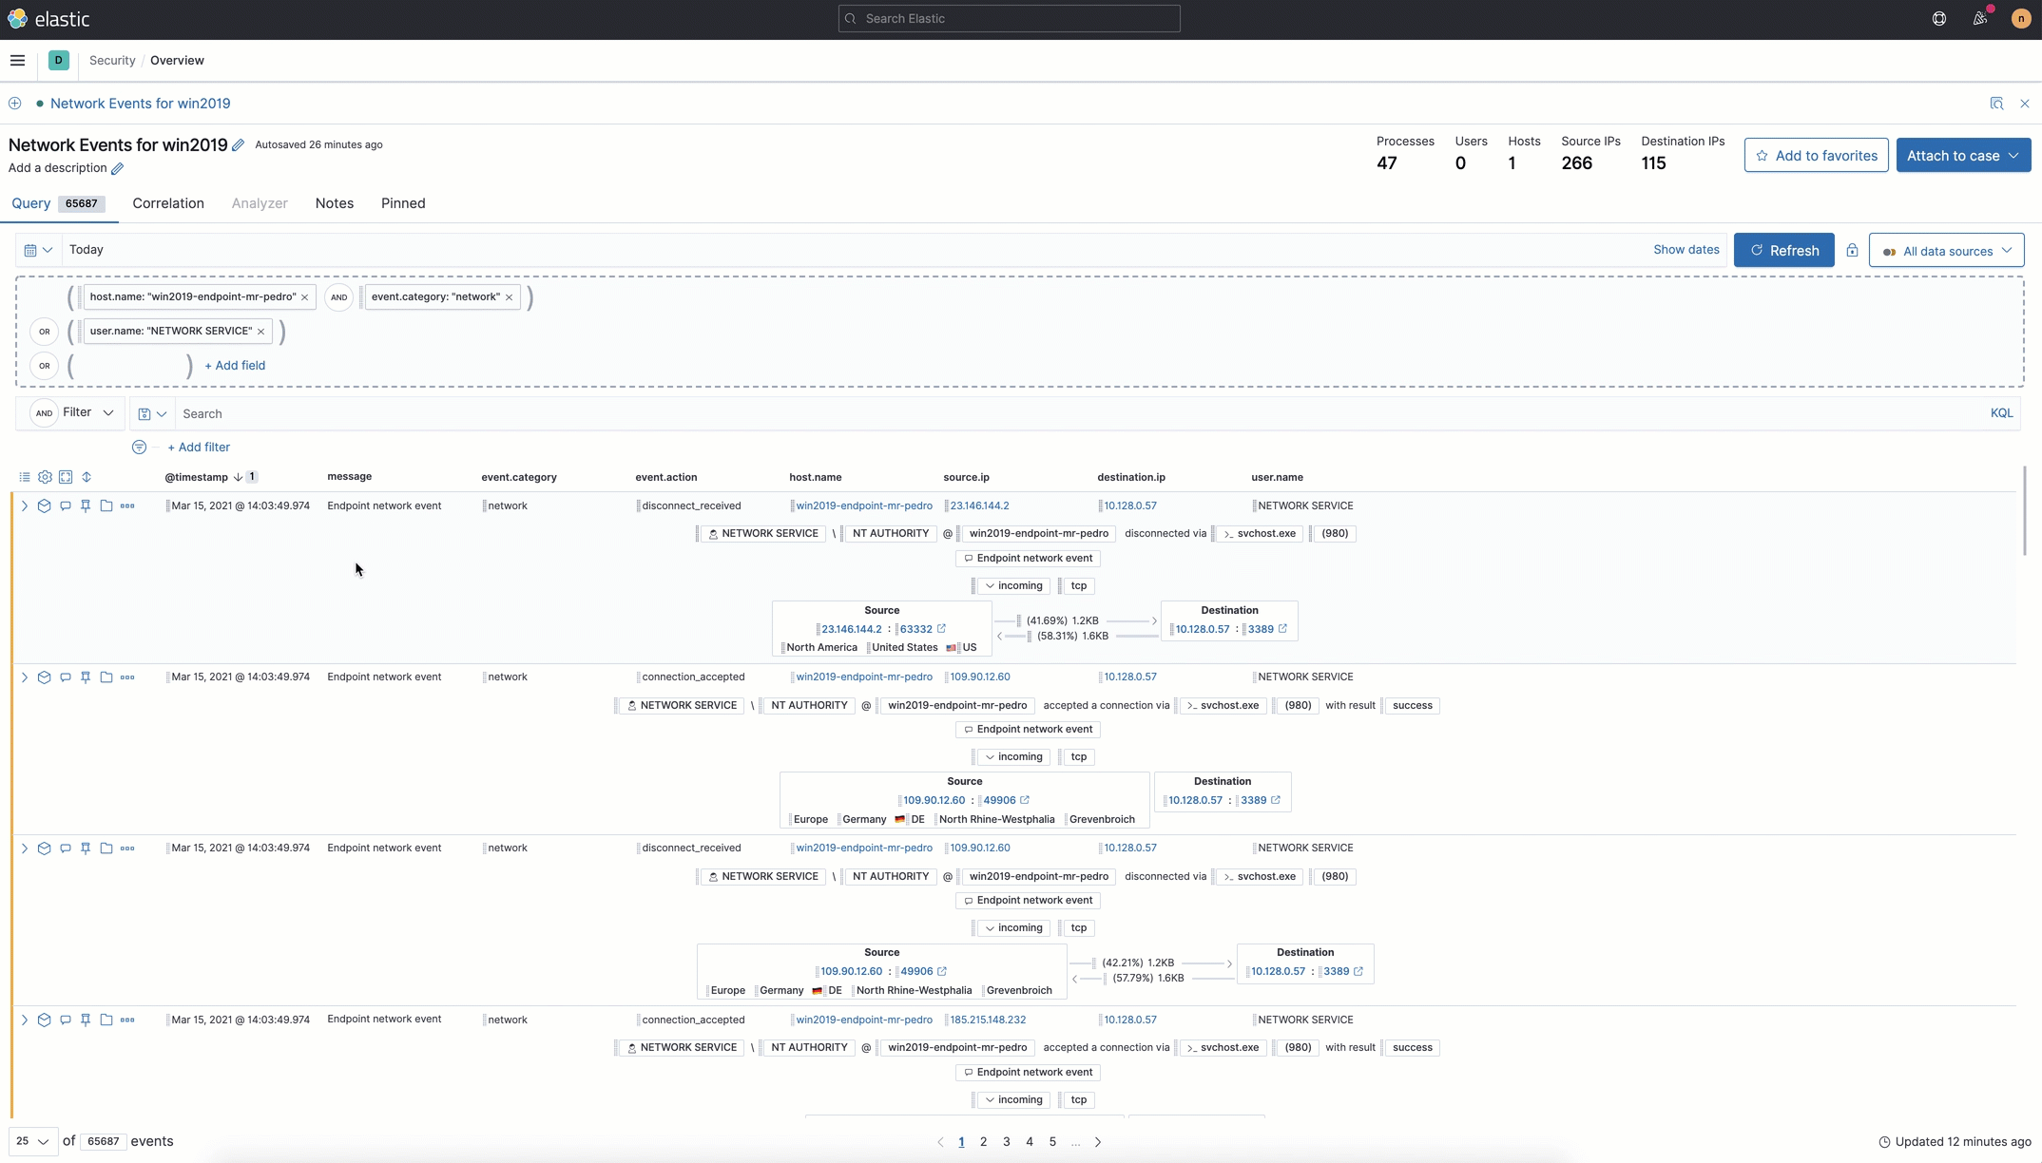Open investigate-in-timeline folder icon on first row
This screenshot has width=2042, height=1163.
106,505
